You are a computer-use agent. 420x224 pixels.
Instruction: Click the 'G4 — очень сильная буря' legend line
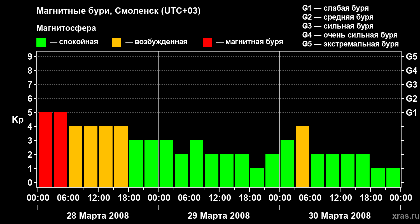click(350, 35)
